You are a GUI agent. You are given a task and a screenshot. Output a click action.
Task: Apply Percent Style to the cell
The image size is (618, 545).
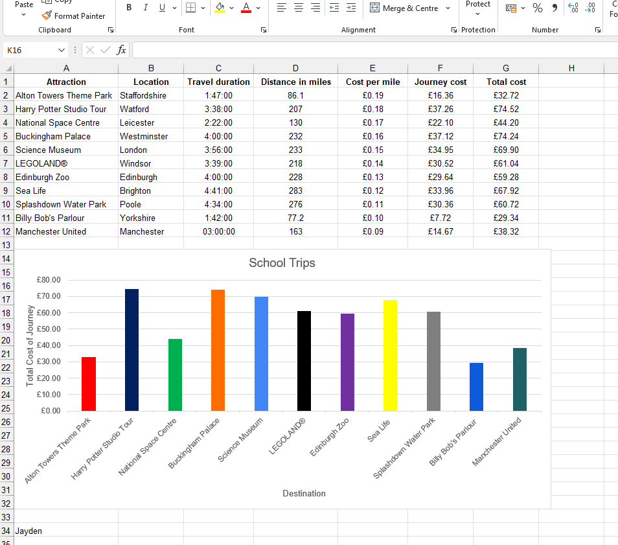(x=538, y=8)
